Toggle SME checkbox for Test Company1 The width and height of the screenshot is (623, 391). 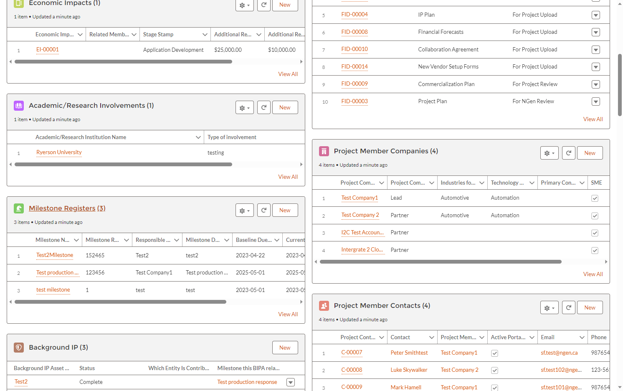[x=595, y=198]
